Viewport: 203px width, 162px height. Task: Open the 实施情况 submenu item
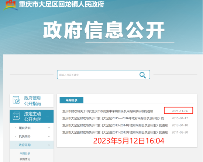(x=25, y=159)
